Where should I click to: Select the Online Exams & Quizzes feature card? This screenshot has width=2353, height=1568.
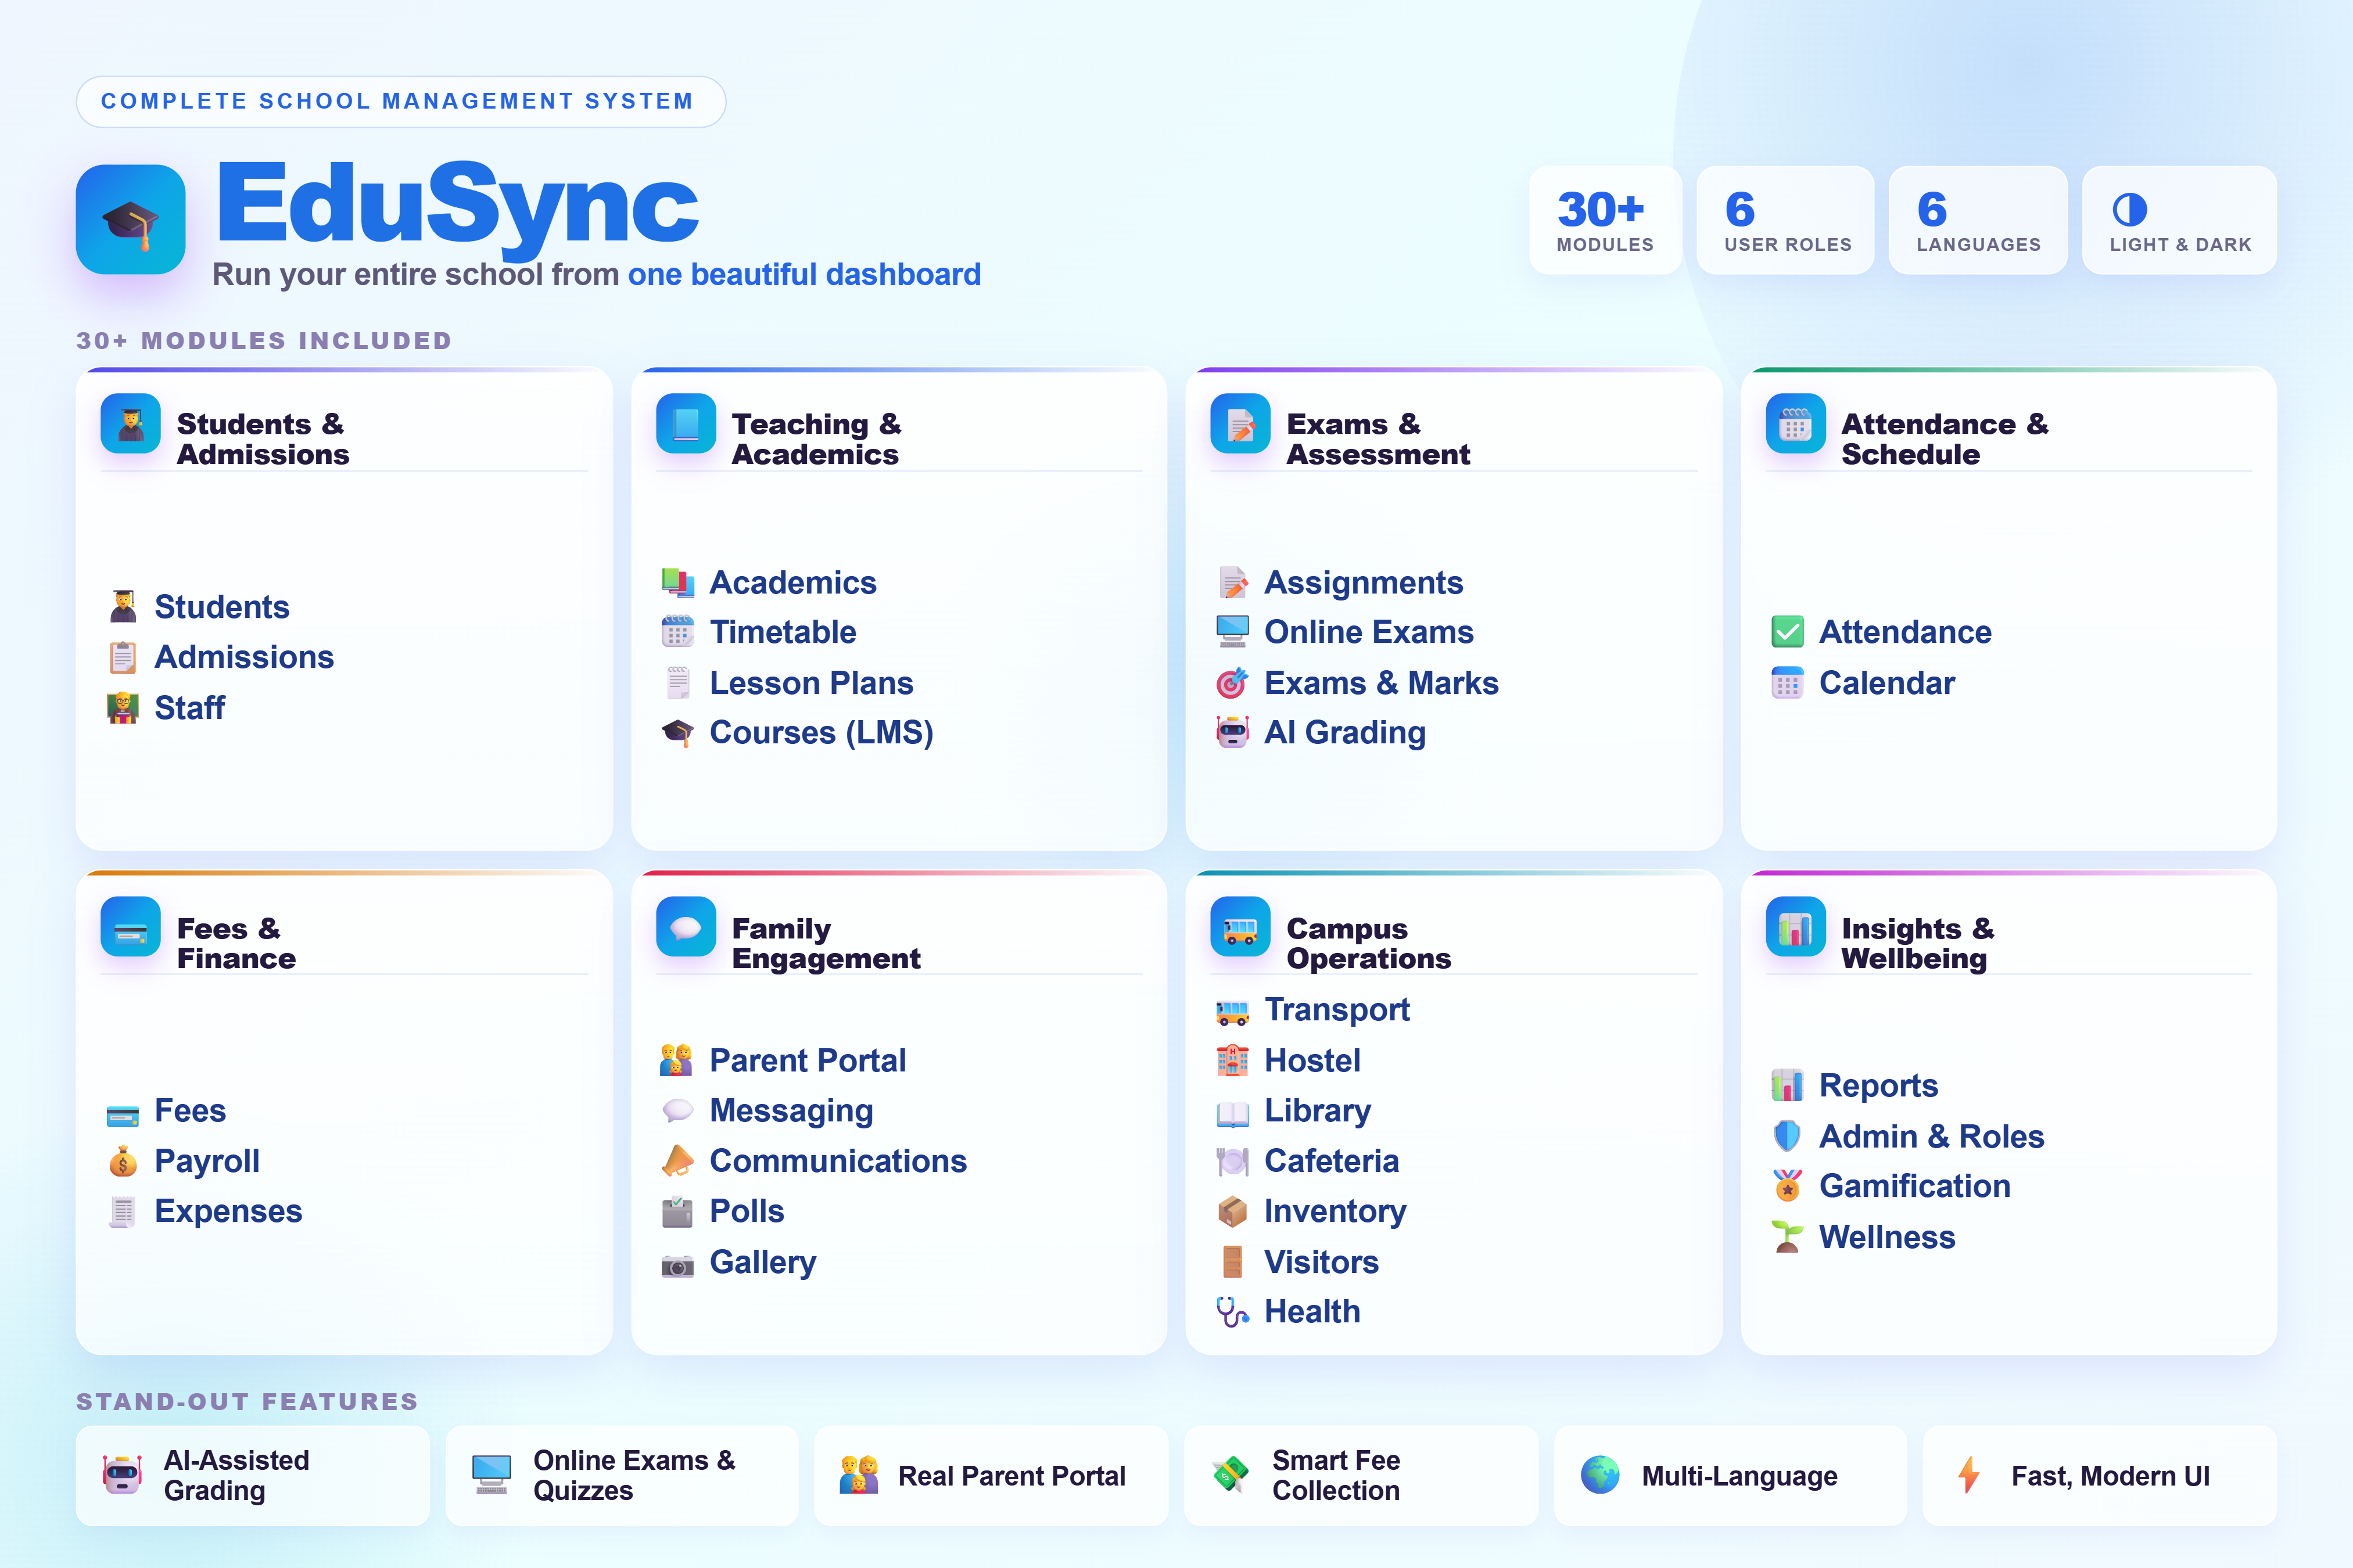(x=622, y=1476)
